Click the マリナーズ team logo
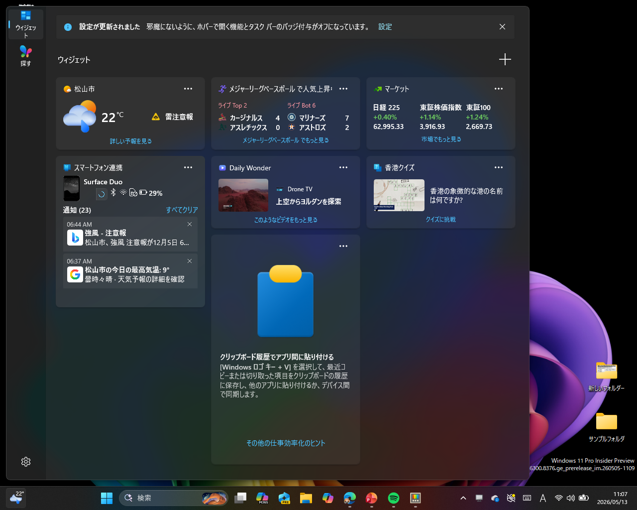The width and height of the screenshot is (637, 510). pos(292,118)
